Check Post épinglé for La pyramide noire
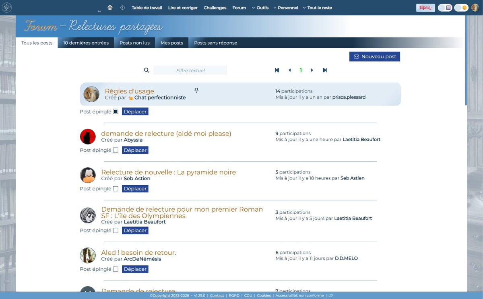The height and width of the screenshot is (299, 483). click(116, 189)
